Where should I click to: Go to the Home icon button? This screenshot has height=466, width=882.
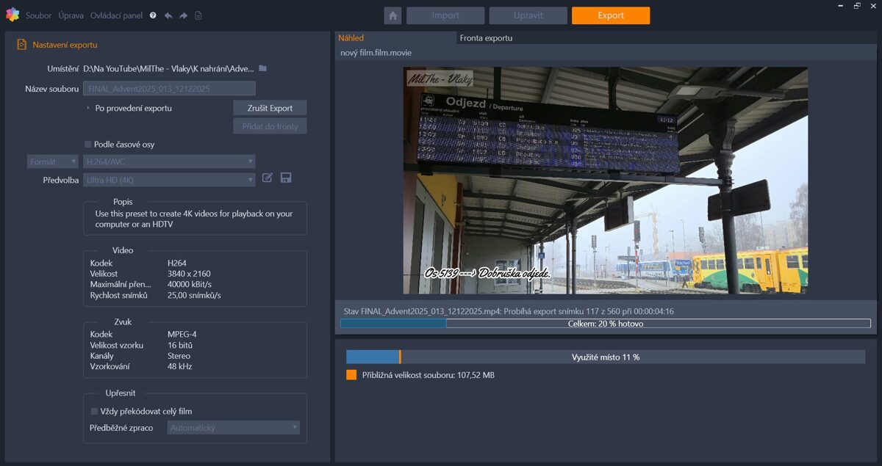pyautogui.click(x=392, y=15)
